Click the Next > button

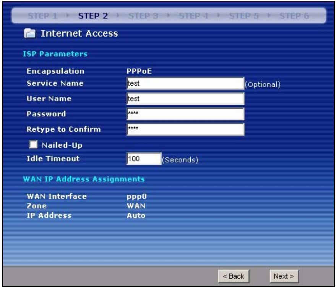[284, 276]
